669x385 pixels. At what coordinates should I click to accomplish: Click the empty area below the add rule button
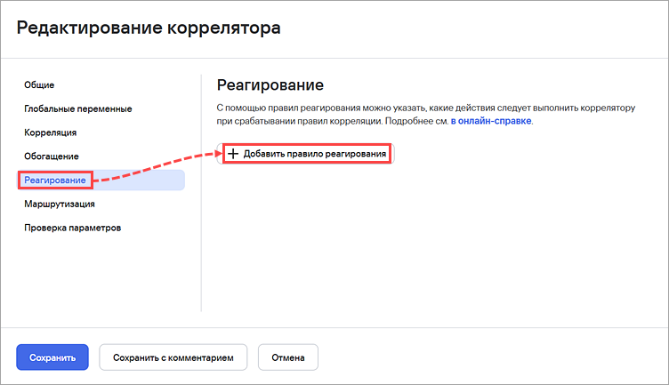427,239
